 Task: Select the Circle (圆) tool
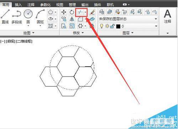(x=28, y=17)
